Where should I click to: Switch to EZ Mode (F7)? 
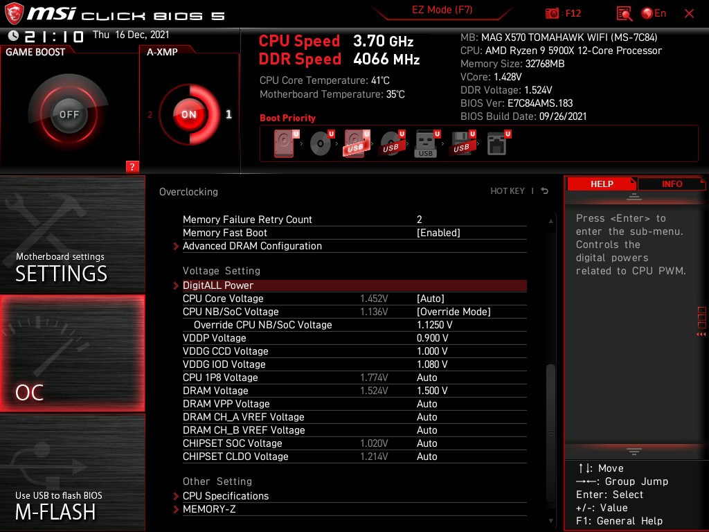pyautogui.click(x=442, y=10)
